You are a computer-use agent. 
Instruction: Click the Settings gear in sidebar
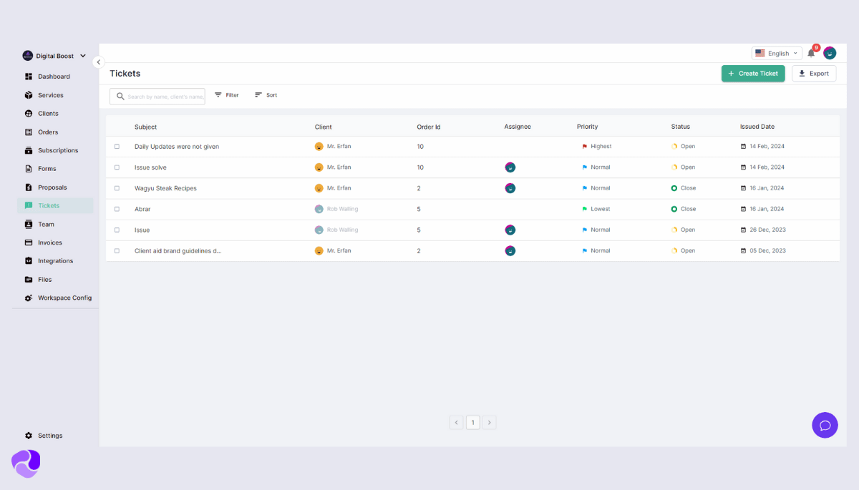(x=29, y=436)
